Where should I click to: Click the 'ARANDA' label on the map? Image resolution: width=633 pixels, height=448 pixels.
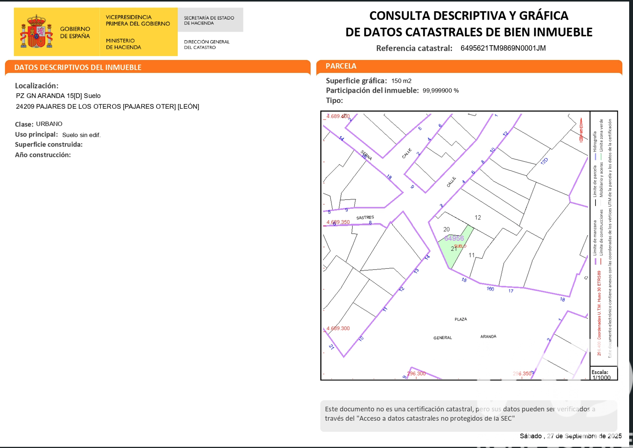[x=488, y=337]
